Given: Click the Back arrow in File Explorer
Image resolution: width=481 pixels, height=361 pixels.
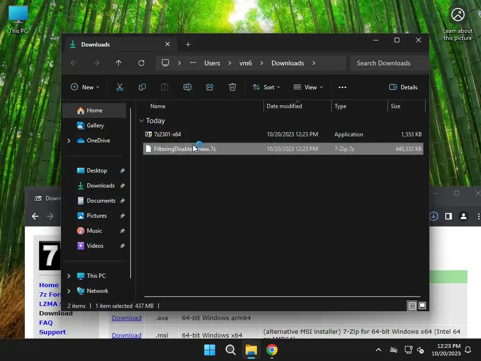Looking at the screenshot, I should tap(74, 63).
